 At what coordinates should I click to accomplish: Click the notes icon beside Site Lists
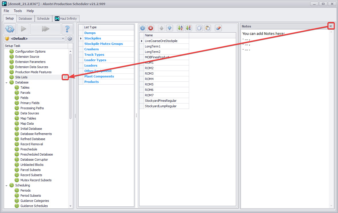pyautogui.click(x=65, y=77)
